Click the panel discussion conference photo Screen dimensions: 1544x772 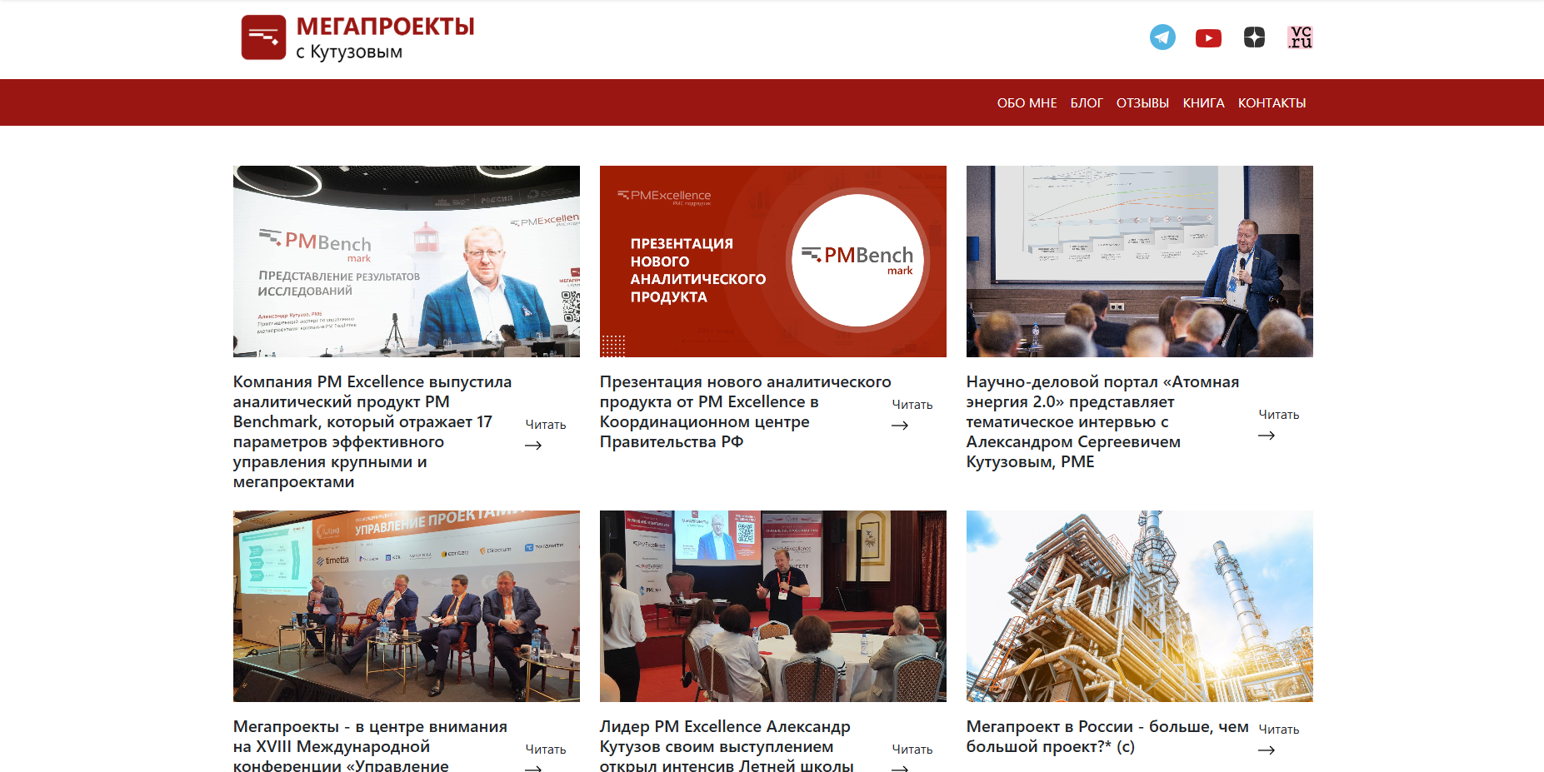407,606
